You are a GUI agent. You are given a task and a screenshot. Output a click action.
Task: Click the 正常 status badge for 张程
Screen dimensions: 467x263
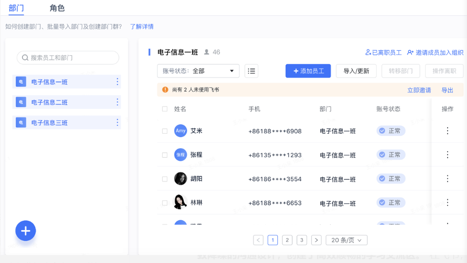pyautogui.click(x=391, y=155)
